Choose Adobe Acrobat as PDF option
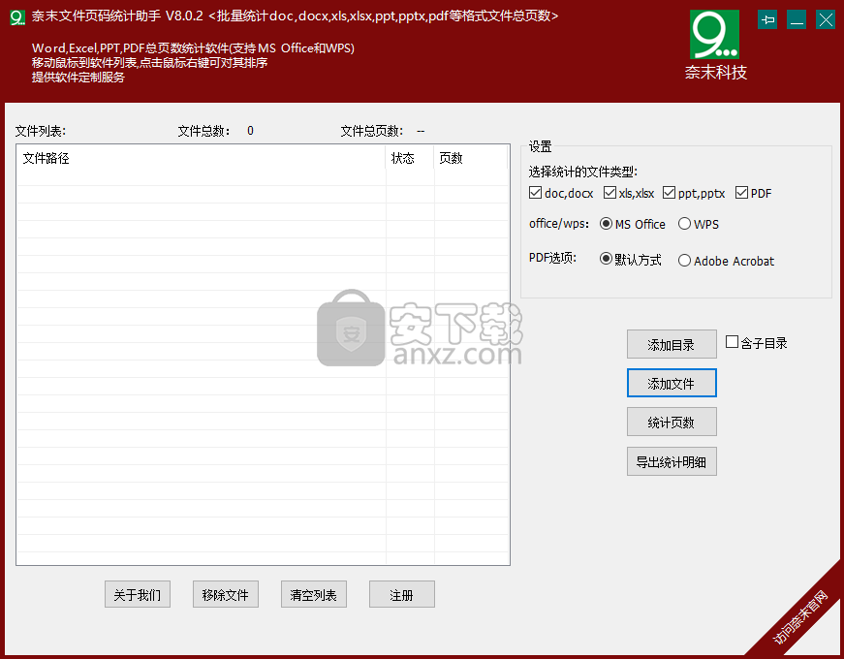This screenshot has height=659, width=844. point(684,261)
